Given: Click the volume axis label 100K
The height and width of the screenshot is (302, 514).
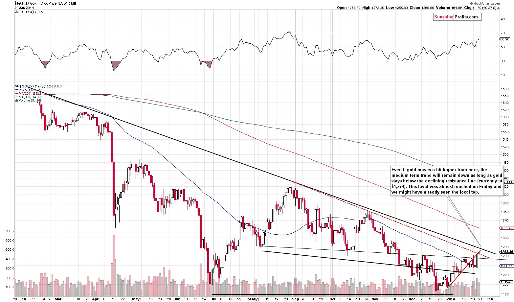Looking at the screenshot, I should [10, 287].
